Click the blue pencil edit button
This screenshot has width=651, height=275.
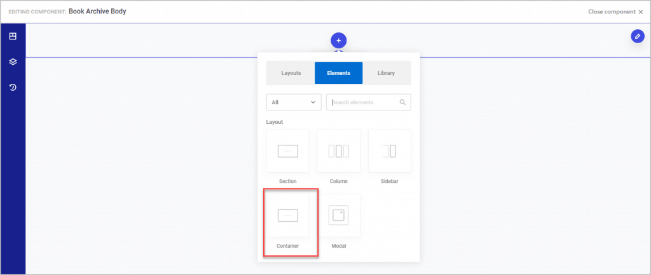pos(637,36)
